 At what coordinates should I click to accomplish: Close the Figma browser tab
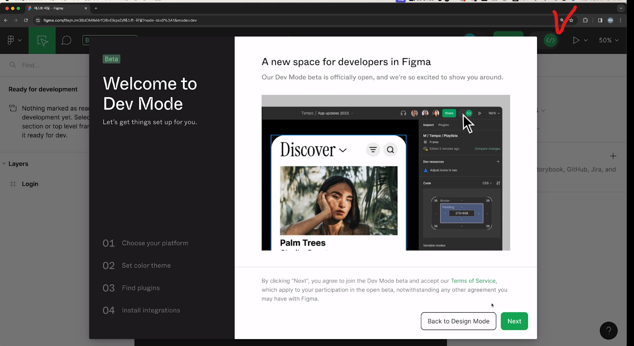coord(86,8)
